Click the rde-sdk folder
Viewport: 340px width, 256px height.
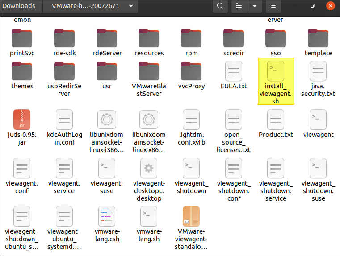64,38
